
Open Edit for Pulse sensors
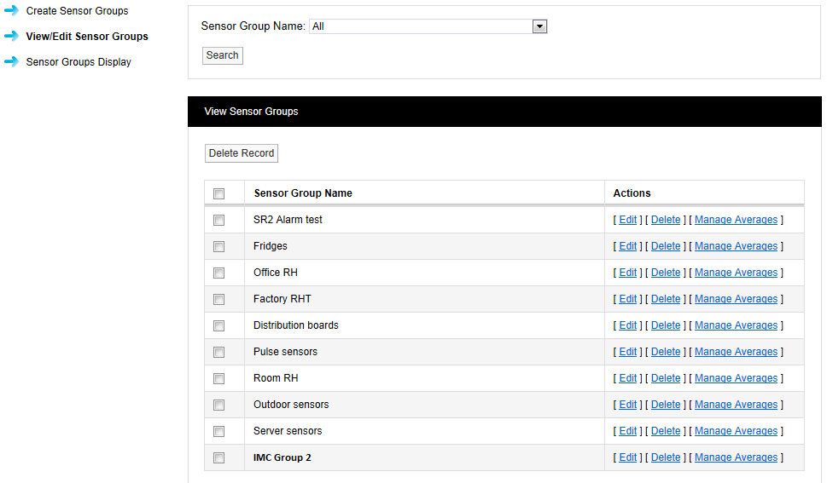point(627,352)
